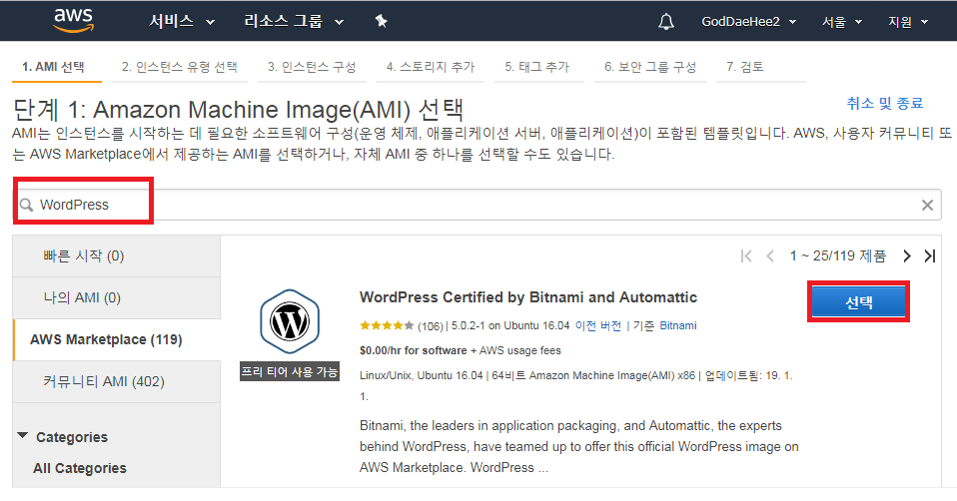
Task: Open the notifications bell
Action: [666, 22]
